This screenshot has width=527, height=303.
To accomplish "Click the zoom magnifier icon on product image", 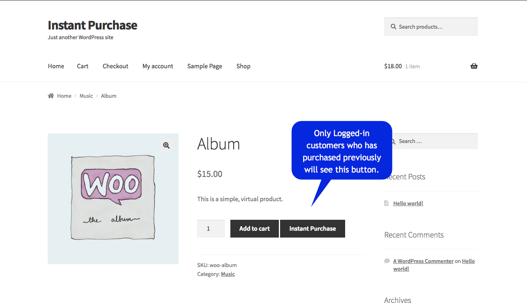I will 166,145.
